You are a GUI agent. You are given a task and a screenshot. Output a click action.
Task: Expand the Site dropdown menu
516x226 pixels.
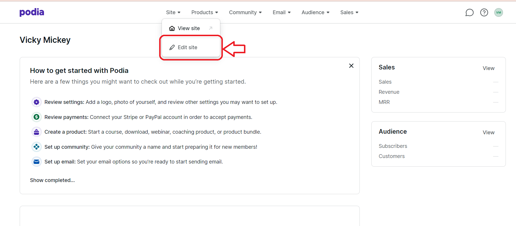pos(173,12)
